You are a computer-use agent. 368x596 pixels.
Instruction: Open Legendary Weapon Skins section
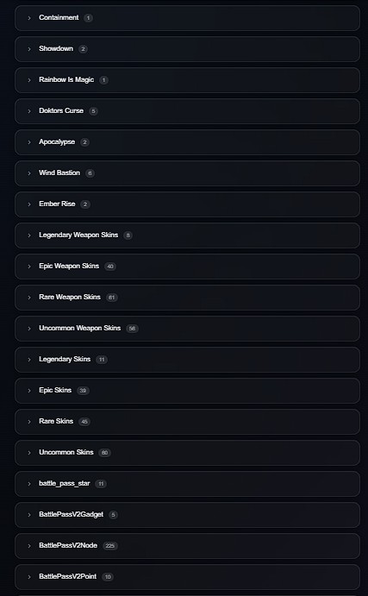click(187, 235)
